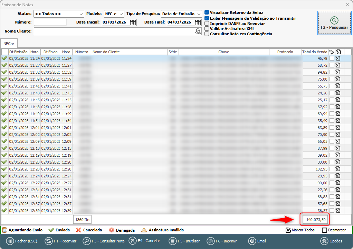Click the Email icon button
This screenshot has height=249, width=353.
(252, 241)
